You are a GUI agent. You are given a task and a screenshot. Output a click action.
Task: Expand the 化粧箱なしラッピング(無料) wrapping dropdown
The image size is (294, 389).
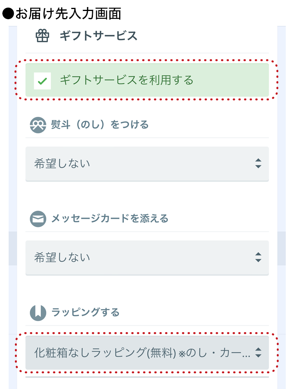point(147,353)
